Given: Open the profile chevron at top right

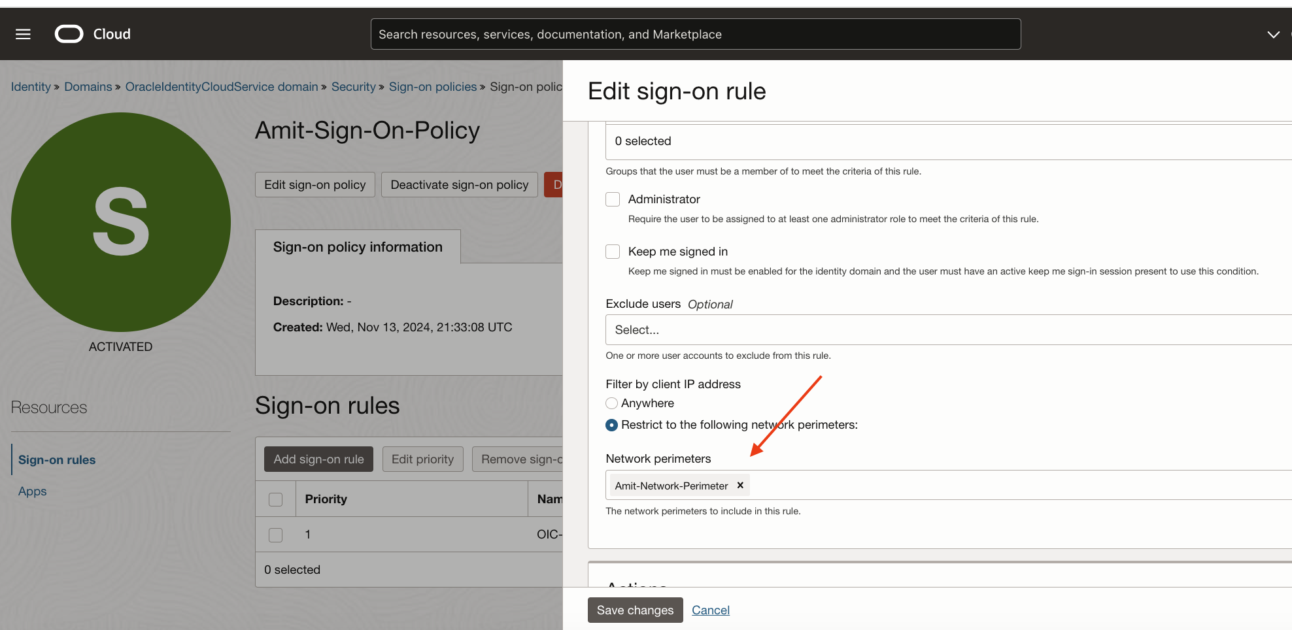Looking at the screenshot, I should click(x=1273, y=34).
